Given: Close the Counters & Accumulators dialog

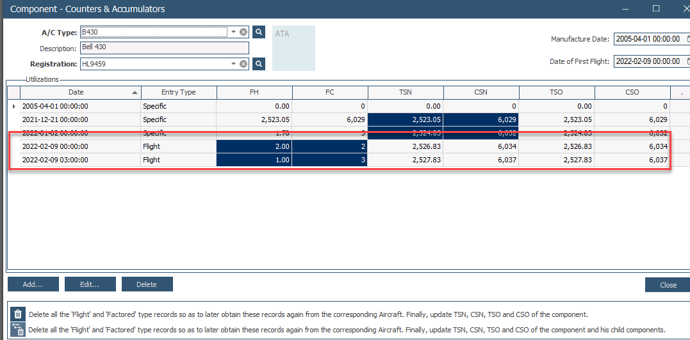Looking at the screenshot, I should pos(668,284).
